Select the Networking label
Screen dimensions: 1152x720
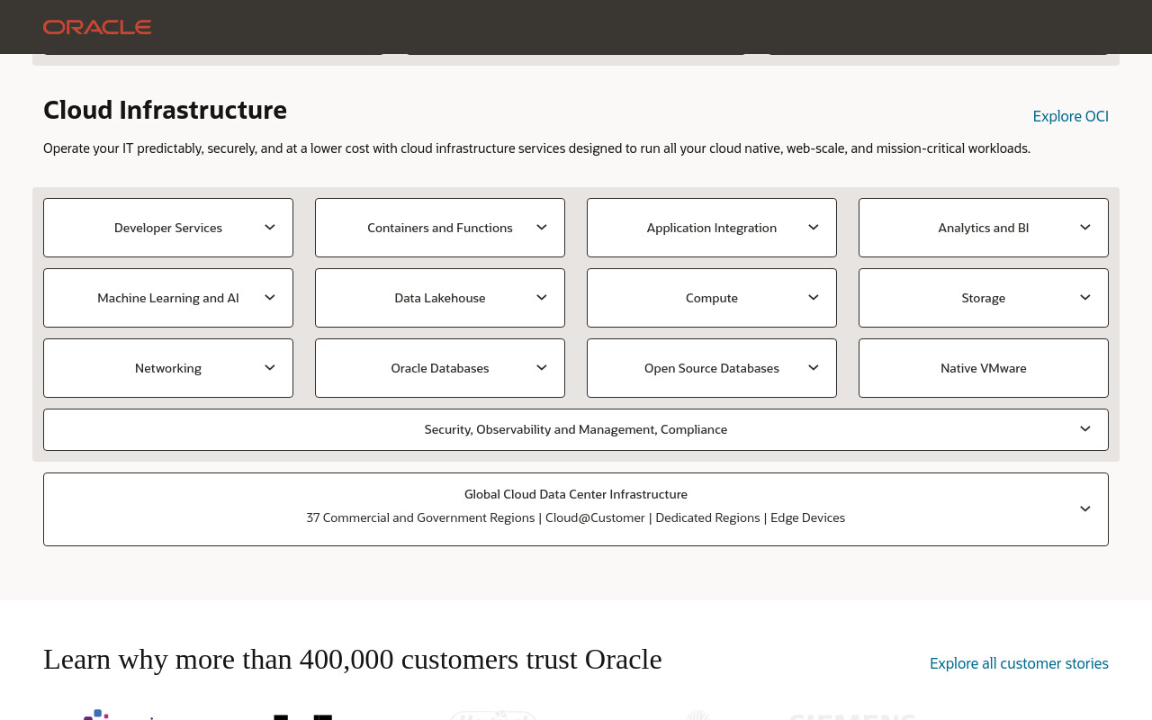[168, 368]
